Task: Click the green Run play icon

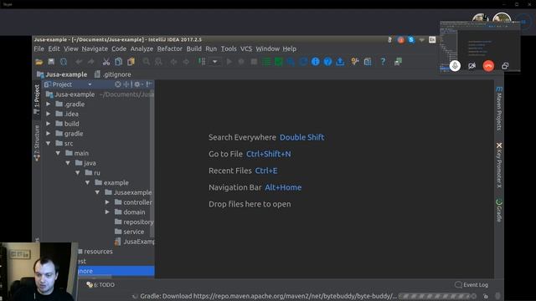Action: tap(229, 62)
